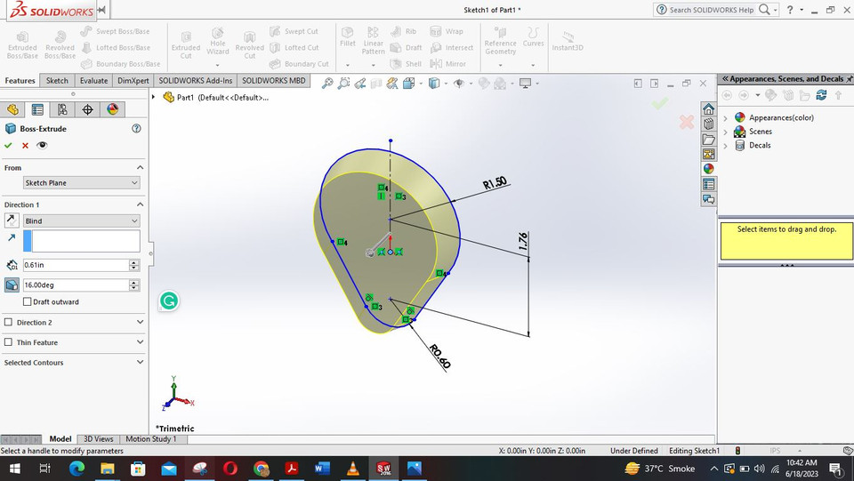
Task: Open the DisplayManager color-sphere tab
Action: tap(112, 109)
